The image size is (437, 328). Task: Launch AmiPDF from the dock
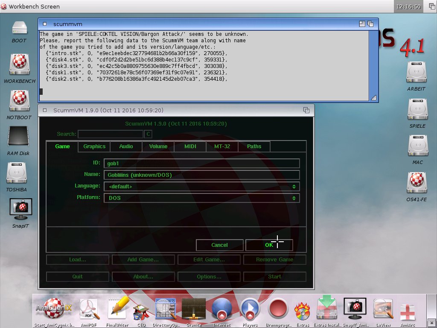click(89, 309)
